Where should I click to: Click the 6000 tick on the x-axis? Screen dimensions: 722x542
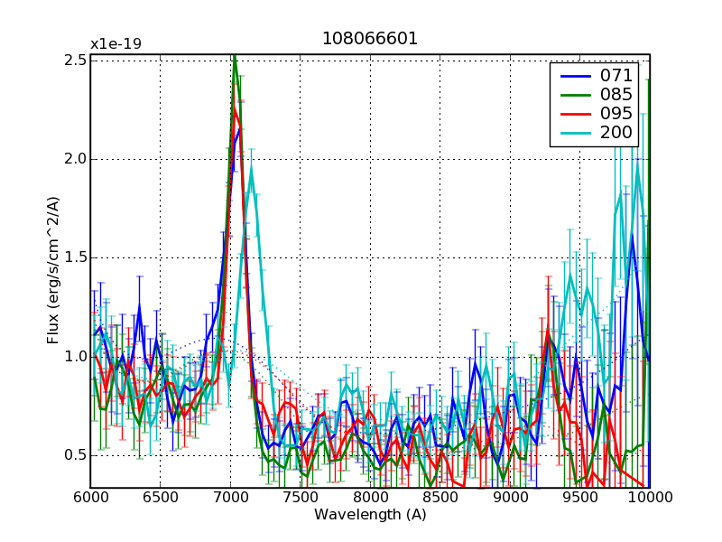pyautogui.click(x=90, y=498)
